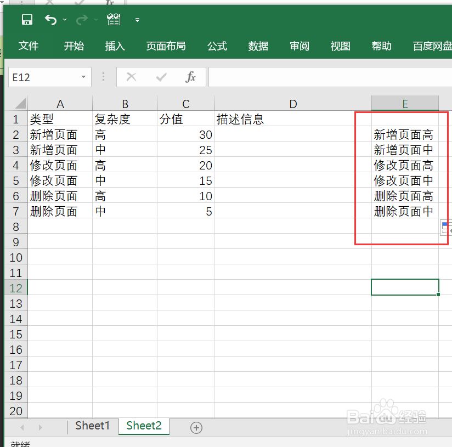The width and height of the screenshot is (452, 447).
Task: Click the Enter checkmark icon in formula bar
Action: [x=161, y=77]
